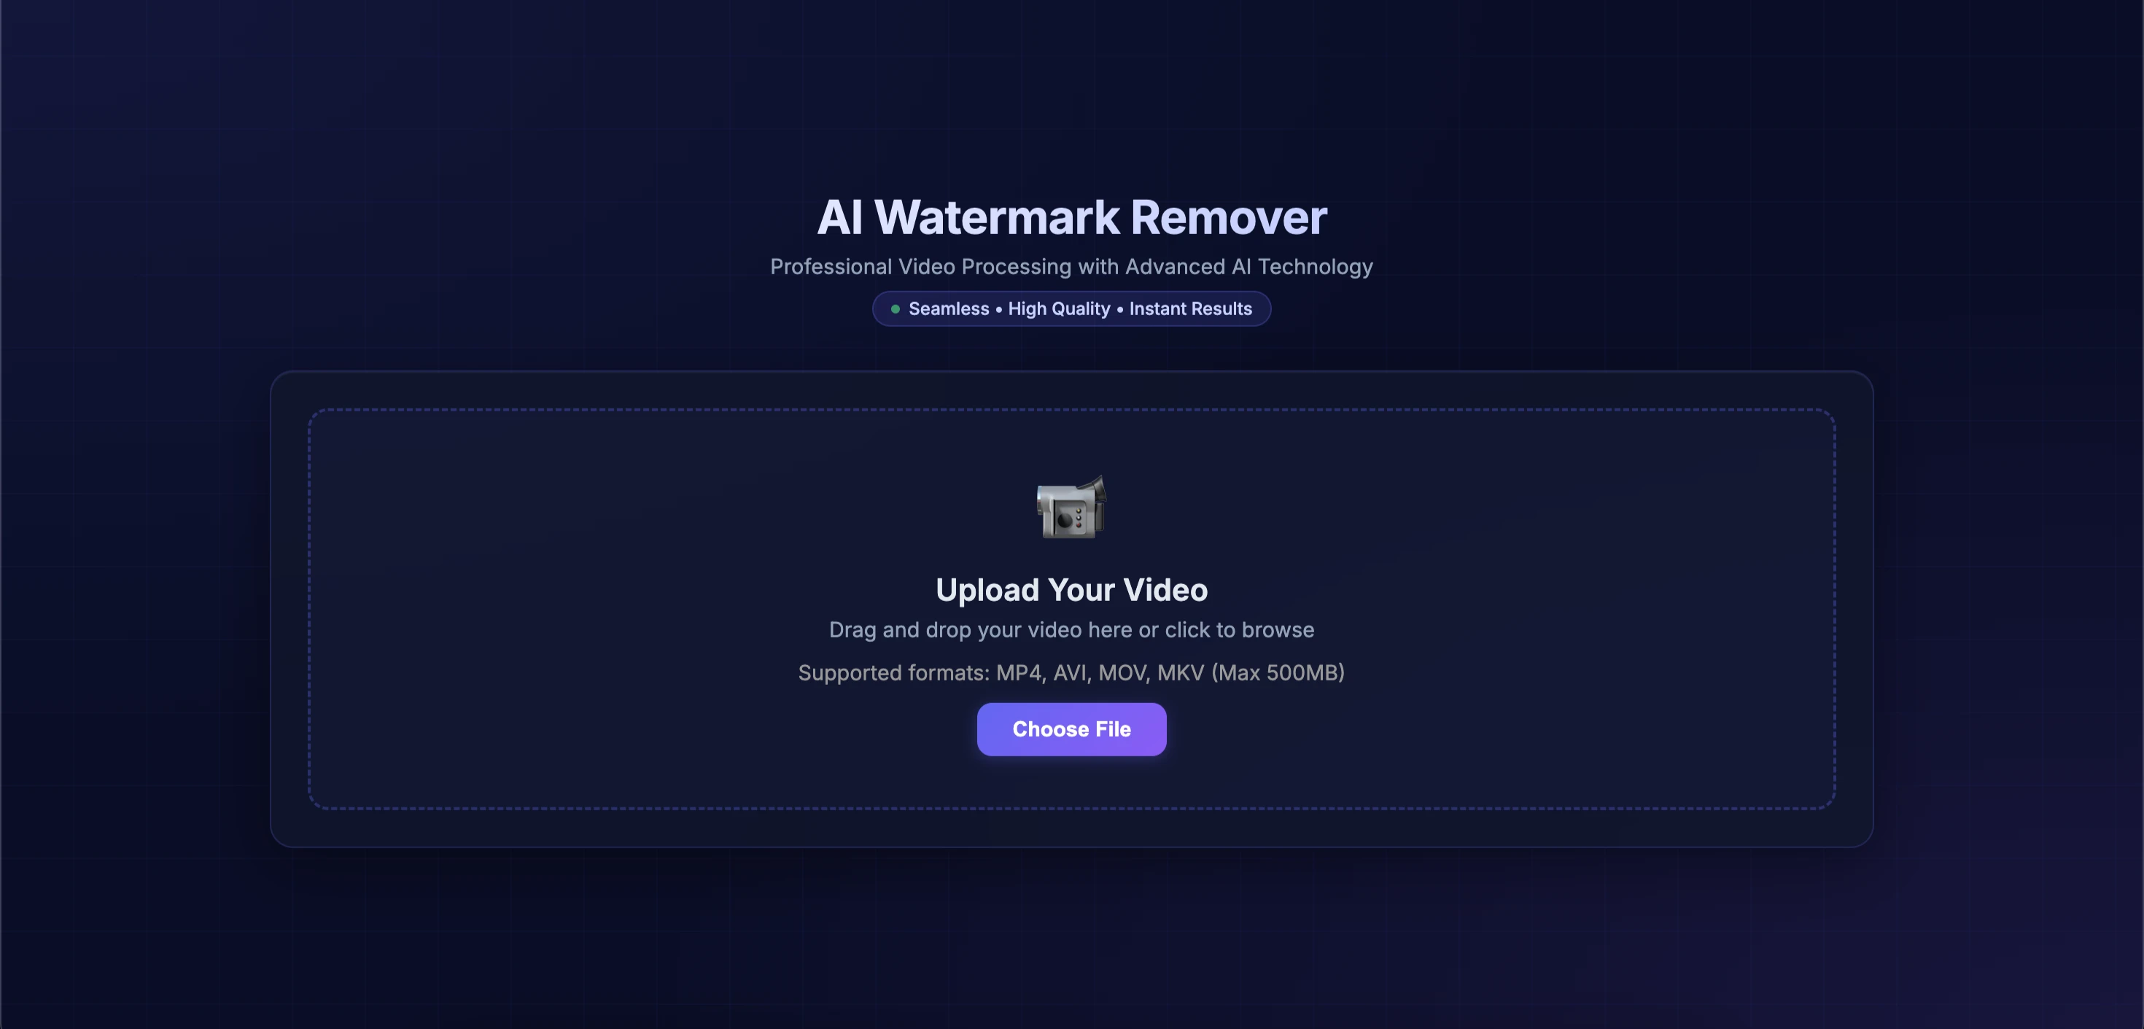Click the bullet separator after Seamless

[x=999, y=310]
